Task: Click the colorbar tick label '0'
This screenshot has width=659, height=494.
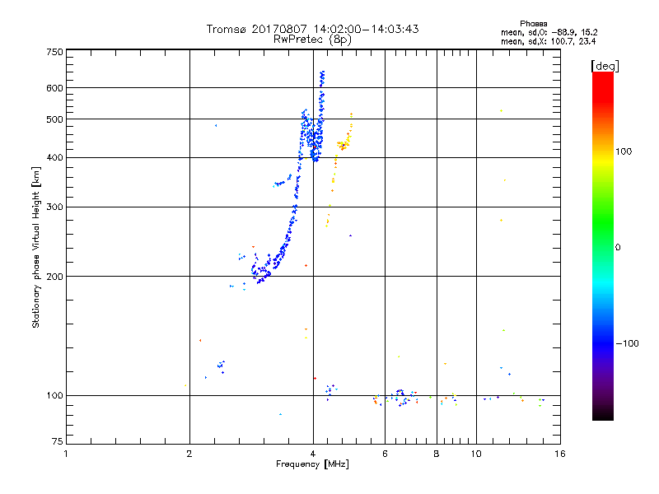Action: [x=618, y=248]
